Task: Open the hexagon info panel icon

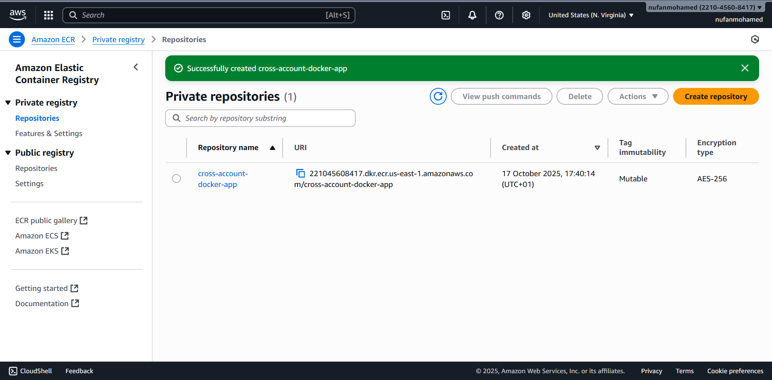Action: tap(755, 39)
